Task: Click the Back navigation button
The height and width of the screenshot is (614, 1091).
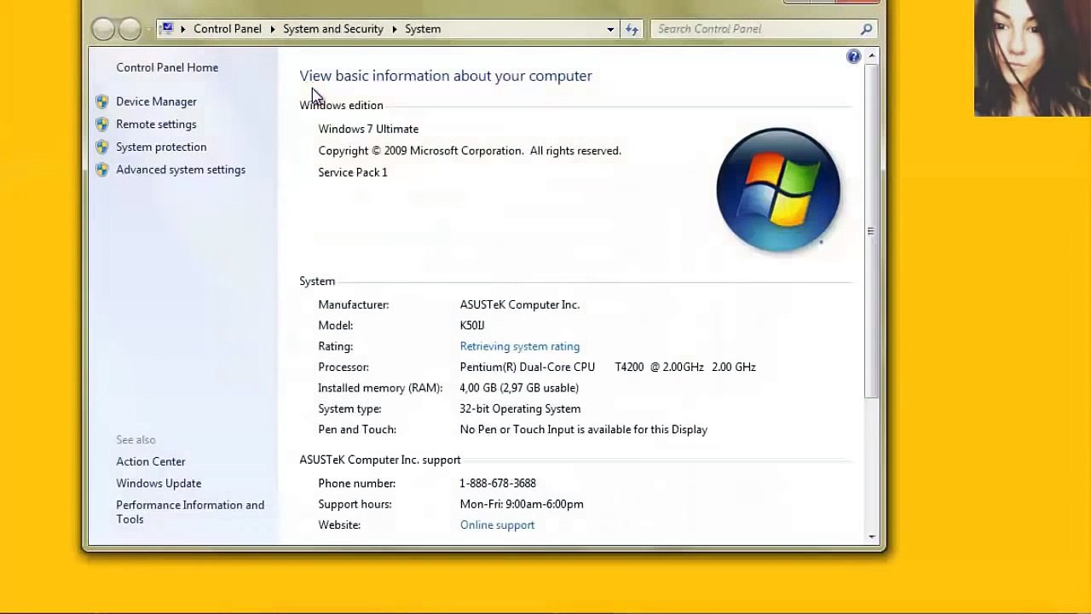Action: click(103, 29)
